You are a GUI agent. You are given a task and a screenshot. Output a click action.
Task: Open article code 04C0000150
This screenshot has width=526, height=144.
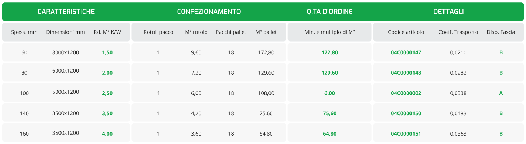[x=406, y=113]
